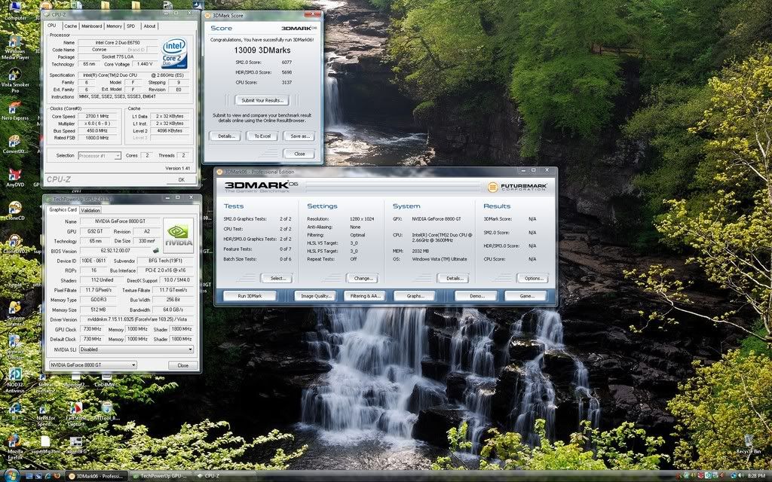Image resolution: width=772 pixels, height=482 pixels.
Task: Open the Processor #1 selection dropdown
Action: [x=100, y=155]
